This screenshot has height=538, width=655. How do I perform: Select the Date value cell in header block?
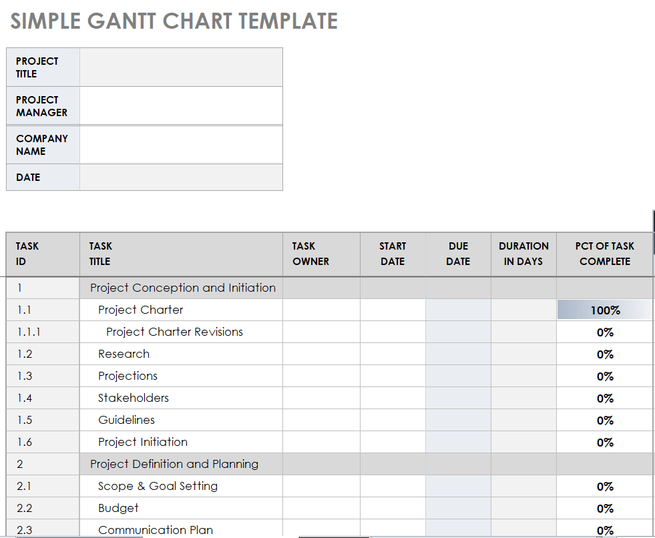(180, 178)
